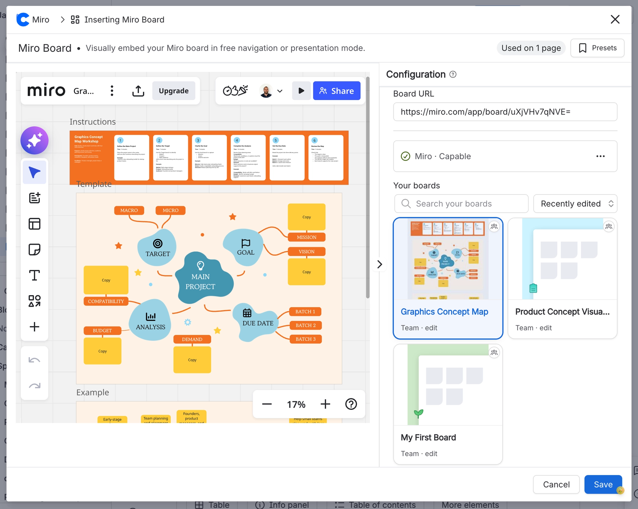This screenshot has height=509, width=638.
Task: Click the truncated board title Gra...
Action: pos(83,91)
